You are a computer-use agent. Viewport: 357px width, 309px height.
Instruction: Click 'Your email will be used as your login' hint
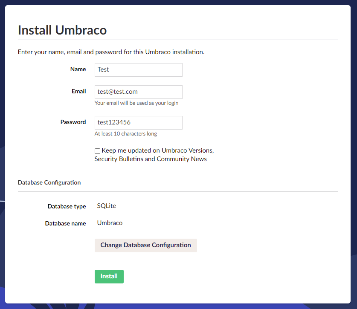(136, 103)
